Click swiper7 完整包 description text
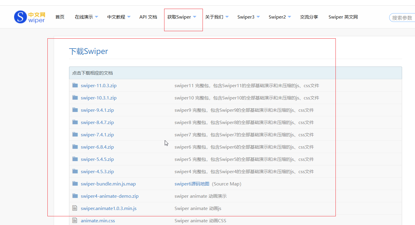The image size is (415, 225). coord(244,135)
